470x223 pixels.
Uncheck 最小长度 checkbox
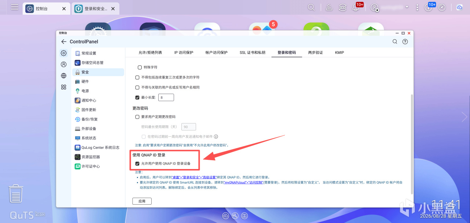coord(137,97)
